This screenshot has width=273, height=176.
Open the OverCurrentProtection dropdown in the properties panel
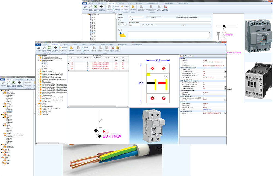click(x=225, y=77)
